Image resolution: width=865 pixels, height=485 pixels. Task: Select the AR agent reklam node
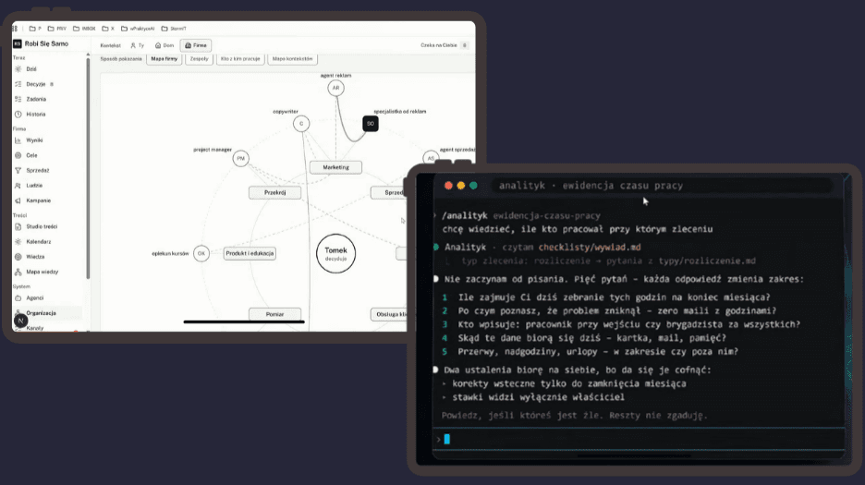pos(336,88)
